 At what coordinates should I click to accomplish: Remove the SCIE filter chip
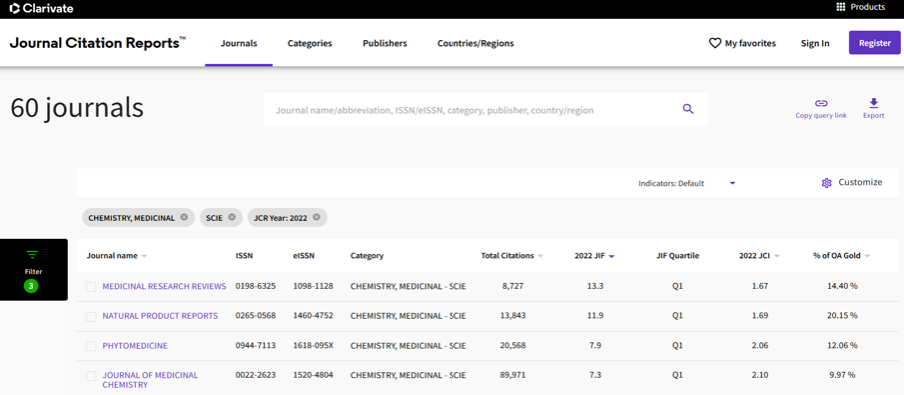tap(232, 217)
